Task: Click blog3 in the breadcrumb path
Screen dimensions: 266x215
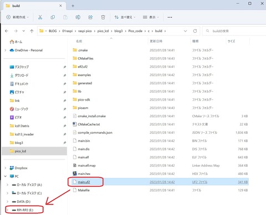Action: click(x=119, y=31)
